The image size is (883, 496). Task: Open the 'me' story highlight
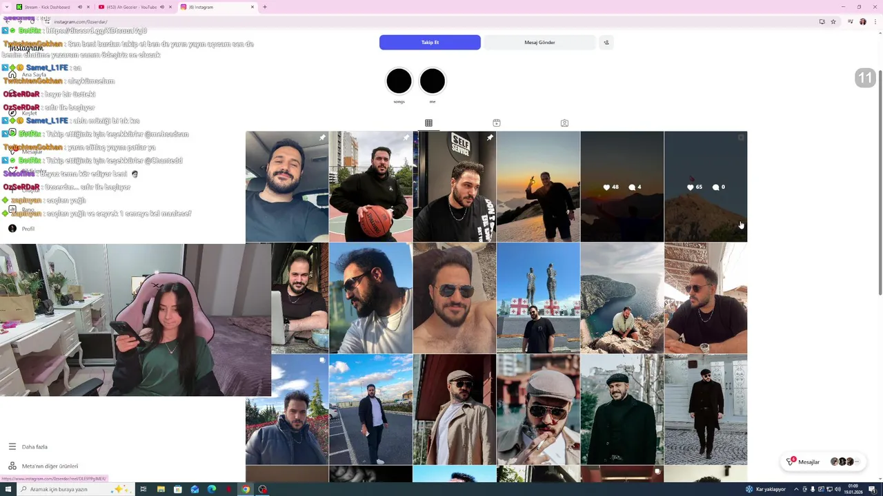(433, 81)
